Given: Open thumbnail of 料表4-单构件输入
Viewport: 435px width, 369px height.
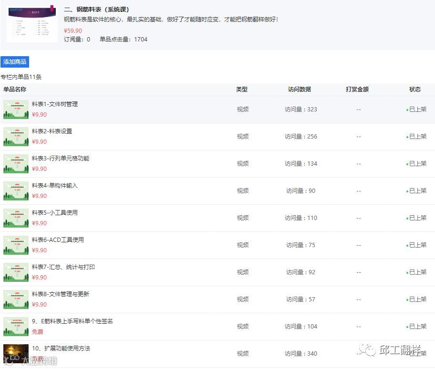Looking at the screenshot, I should tap(16, 191).
